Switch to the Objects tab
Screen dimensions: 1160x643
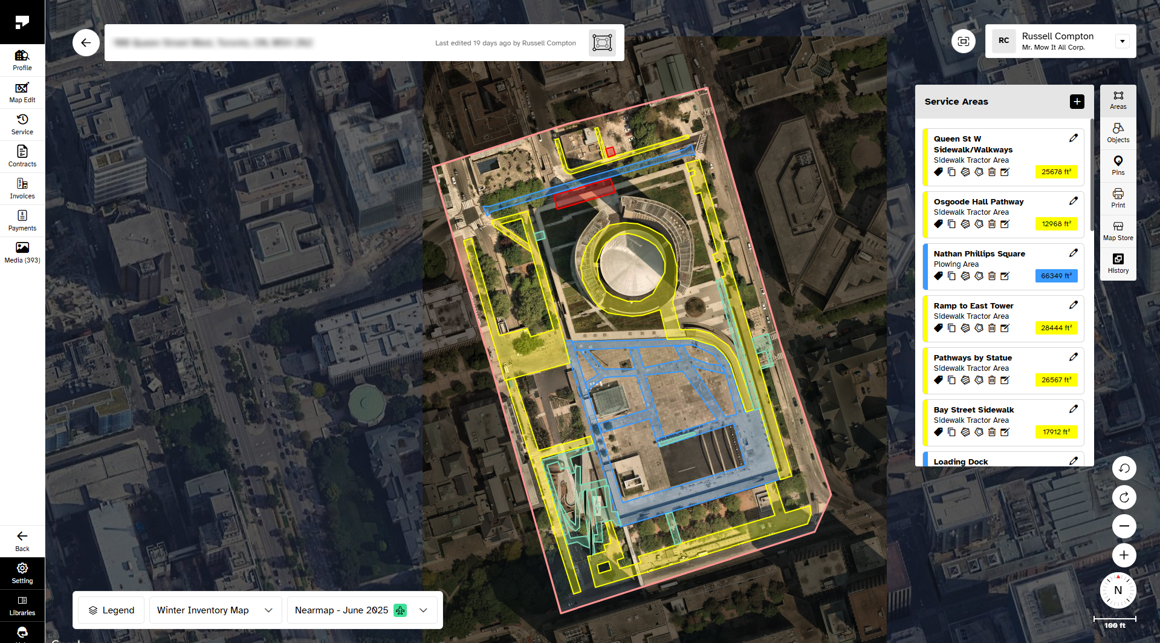tap(1118, 133)
